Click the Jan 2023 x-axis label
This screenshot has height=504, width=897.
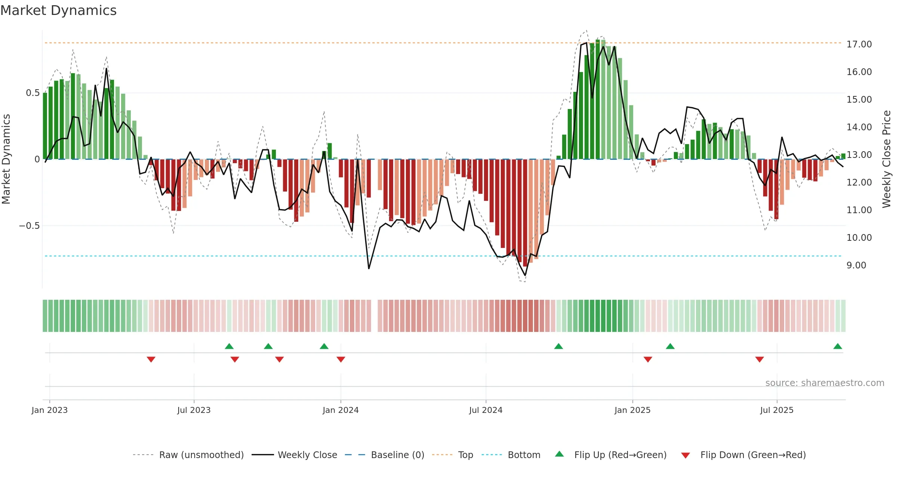(x=50, y=410)
